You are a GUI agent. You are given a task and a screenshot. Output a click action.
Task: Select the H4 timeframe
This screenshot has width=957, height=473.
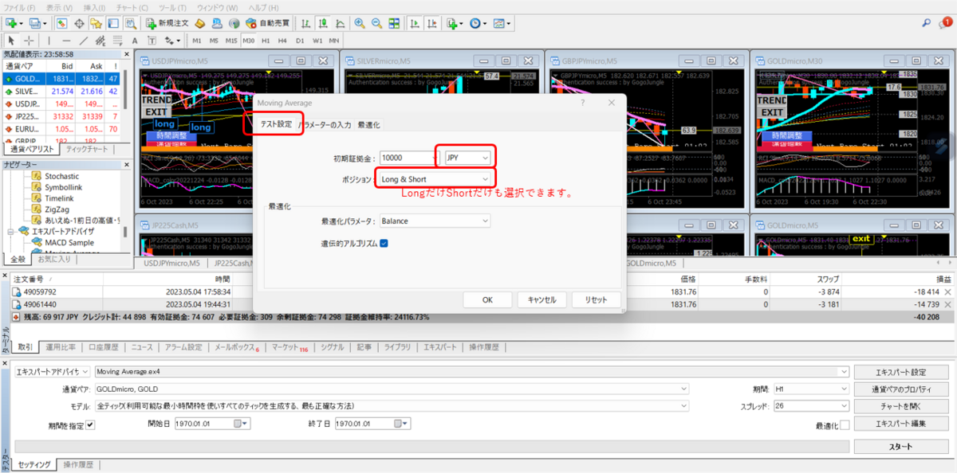click(x=282, y=40)
